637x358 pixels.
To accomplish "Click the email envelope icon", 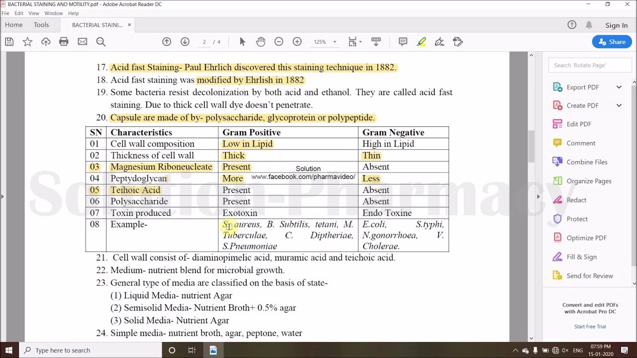I will (x=82, y=42).
